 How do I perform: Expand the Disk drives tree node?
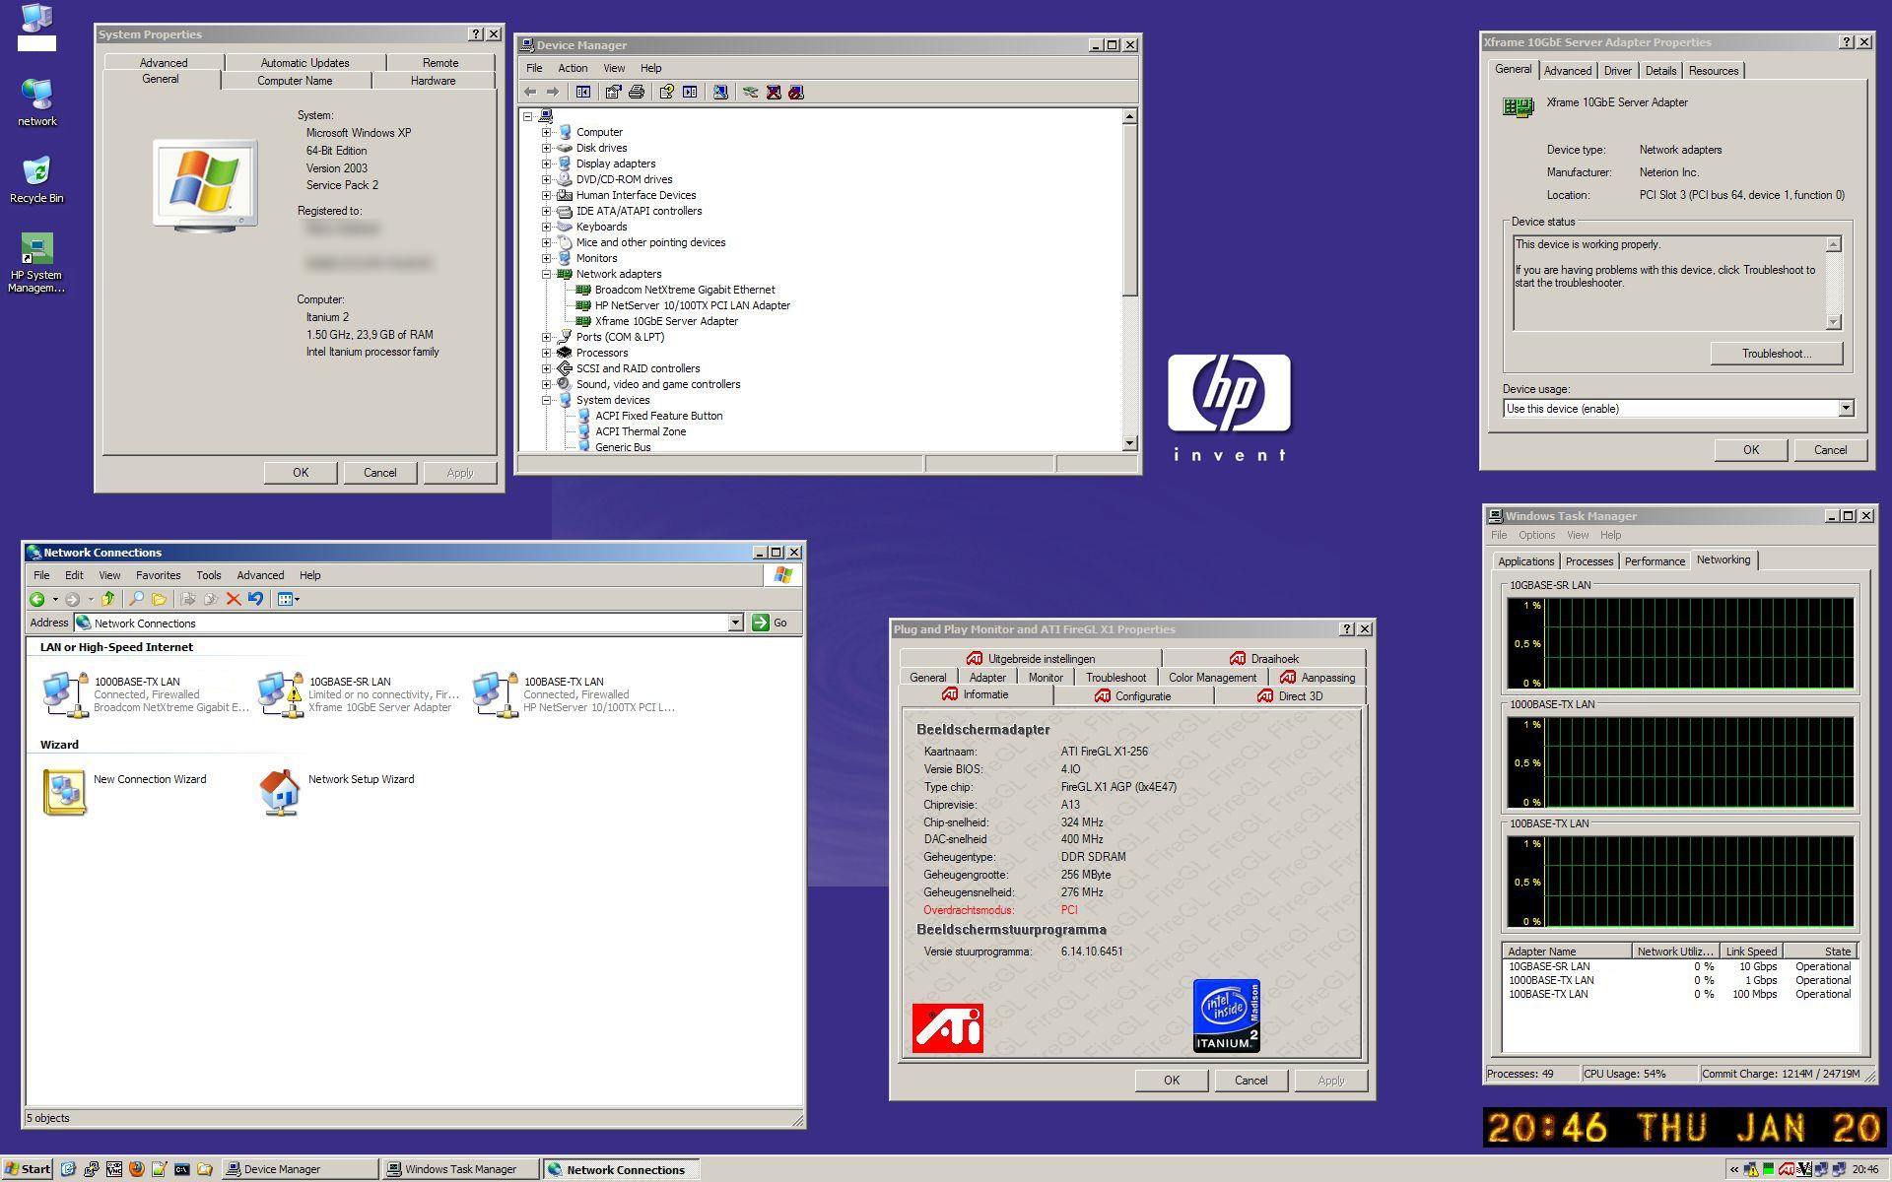click(x=548, y=148)
